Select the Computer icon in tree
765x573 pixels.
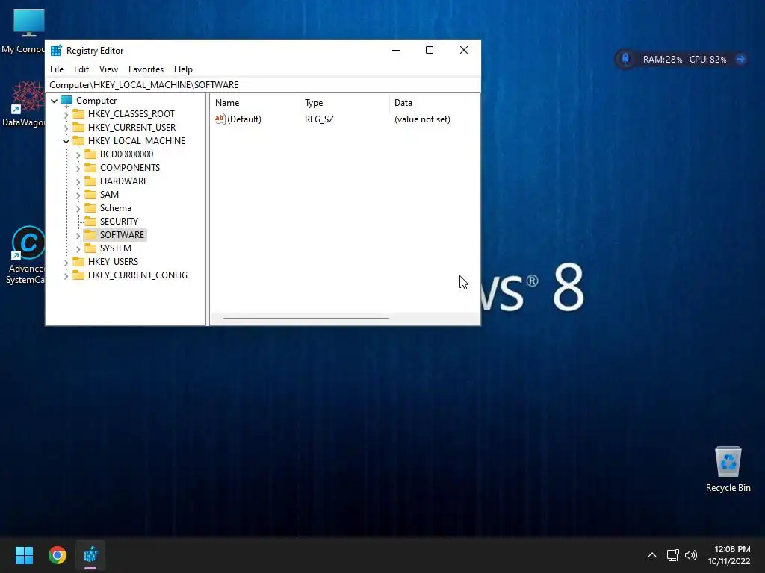(66, 101)
